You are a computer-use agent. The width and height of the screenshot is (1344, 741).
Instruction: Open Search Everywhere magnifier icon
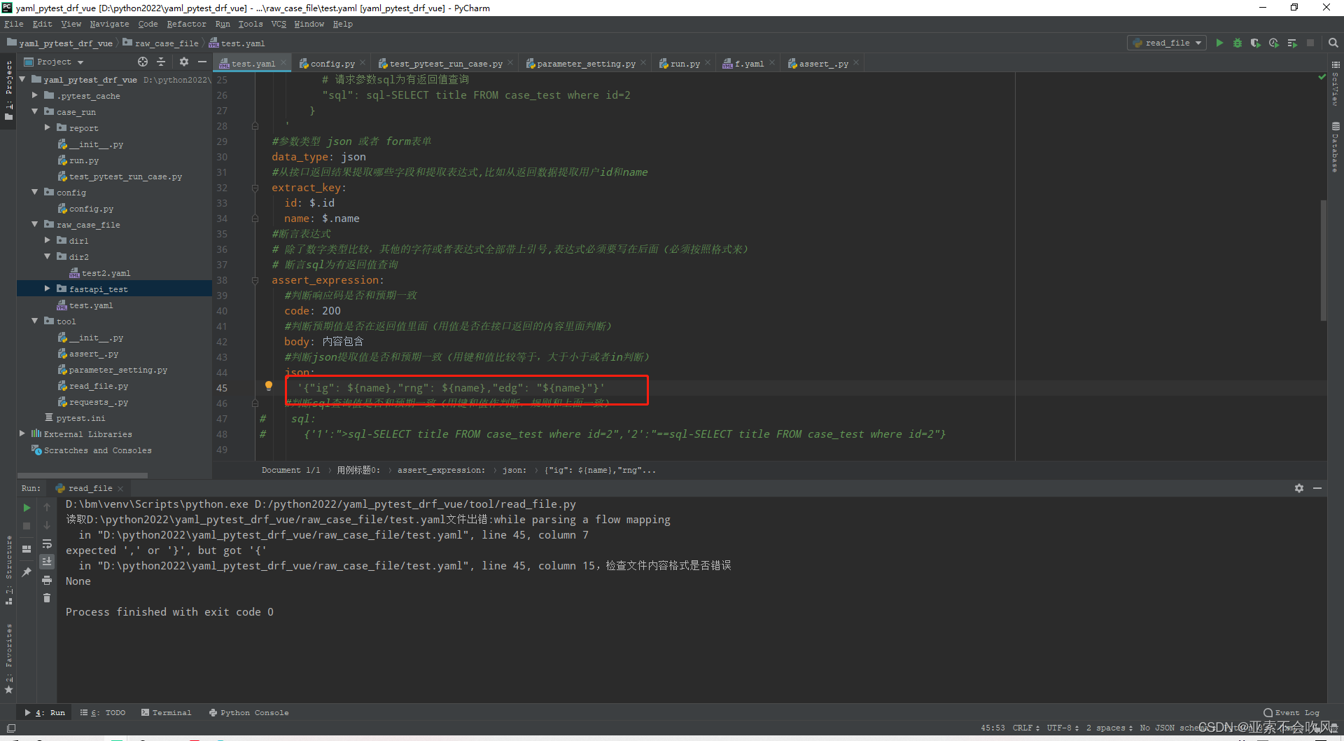point(1333,43)
